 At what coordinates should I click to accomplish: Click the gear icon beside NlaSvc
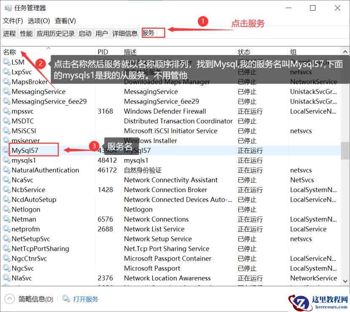[6, 278]
